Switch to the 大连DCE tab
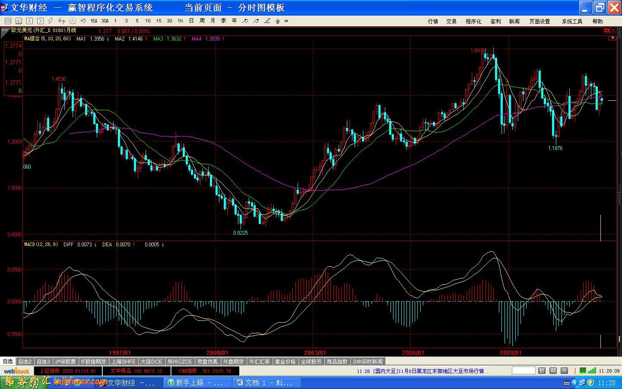The image size is (622, 389). click(152, 361)
